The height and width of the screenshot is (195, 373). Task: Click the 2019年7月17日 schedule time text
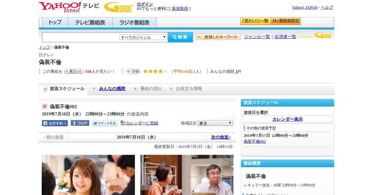click(276, 136)
